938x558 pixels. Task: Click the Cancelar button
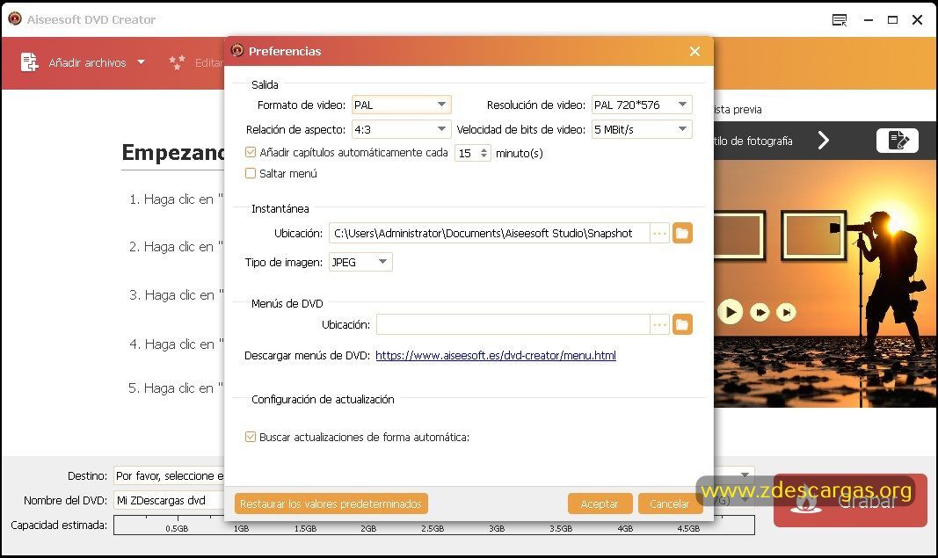[x=669, y=504]
